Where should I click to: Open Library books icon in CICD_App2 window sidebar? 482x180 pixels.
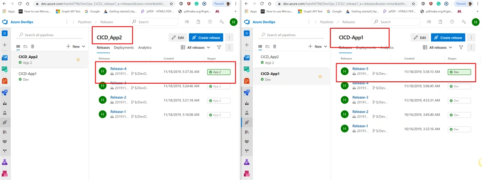tap(5, 132)
